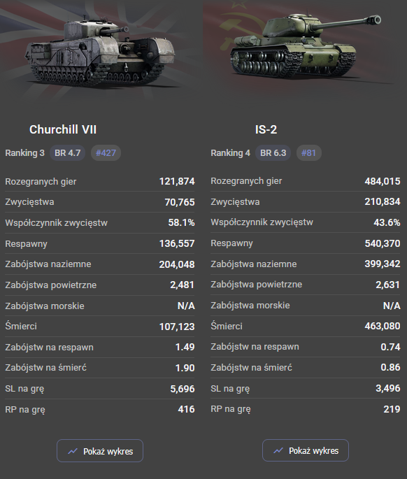Click chart icon in Churchill VII Pokaż wykres

click(73, 451)
